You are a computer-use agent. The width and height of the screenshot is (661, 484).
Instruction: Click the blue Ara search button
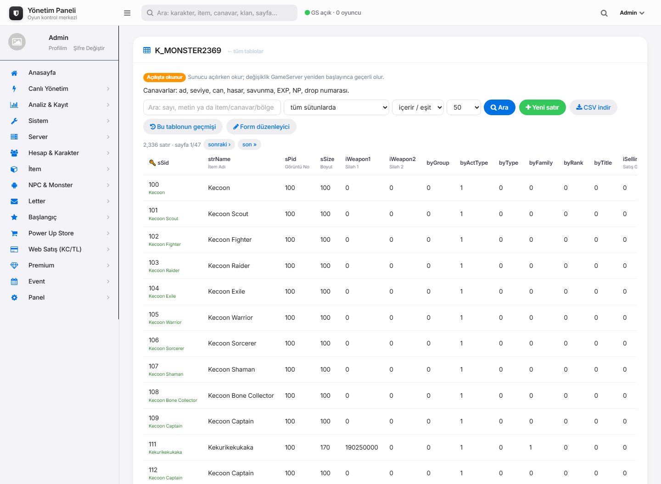click(499, 107)
